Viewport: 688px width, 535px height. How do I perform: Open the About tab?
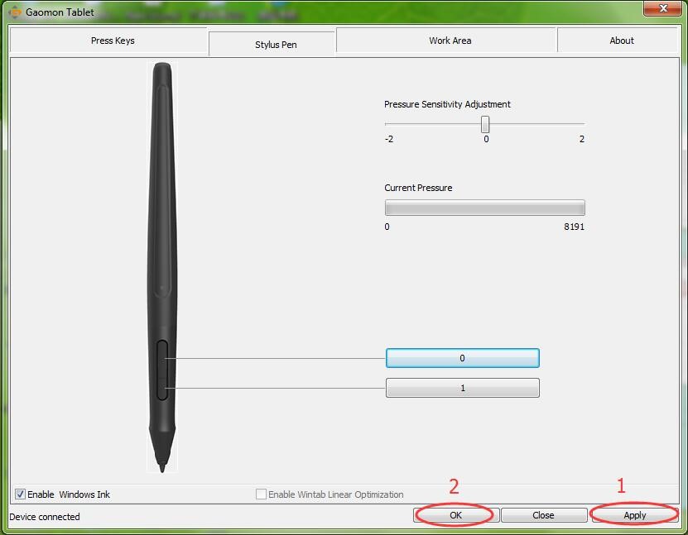[618, 41]
